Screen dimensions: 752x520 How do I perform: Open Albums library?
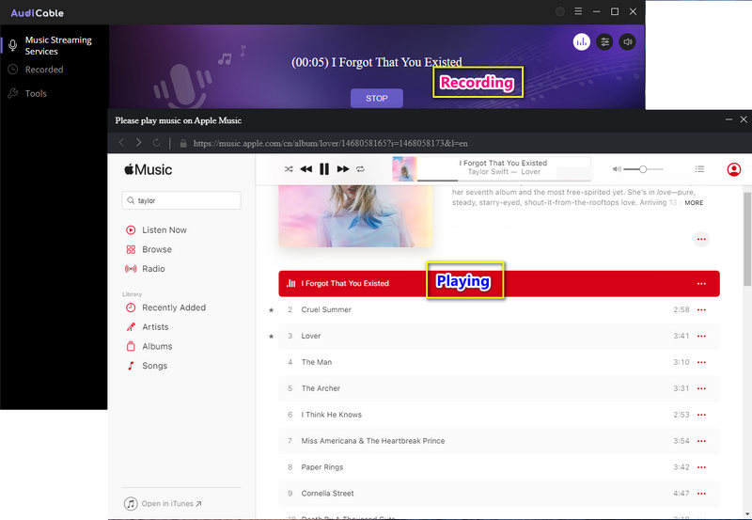tap(149, 346)
